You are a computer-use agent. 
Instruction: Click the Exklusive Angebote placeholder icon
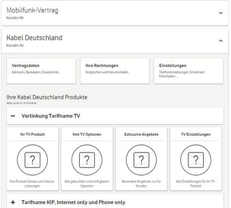click(141, 160)
